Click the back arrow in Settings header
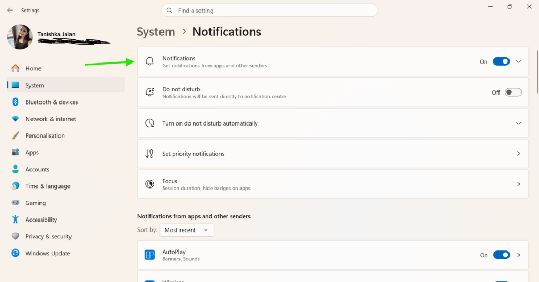Screen dimensions: 539x282 click(10, 11)
